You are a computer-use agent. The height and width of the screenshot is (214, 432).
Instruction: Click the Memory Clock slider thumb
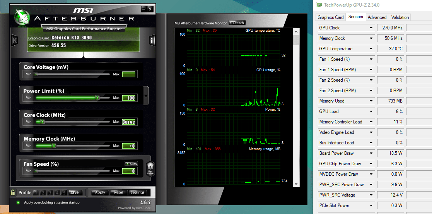click(54, 146)
